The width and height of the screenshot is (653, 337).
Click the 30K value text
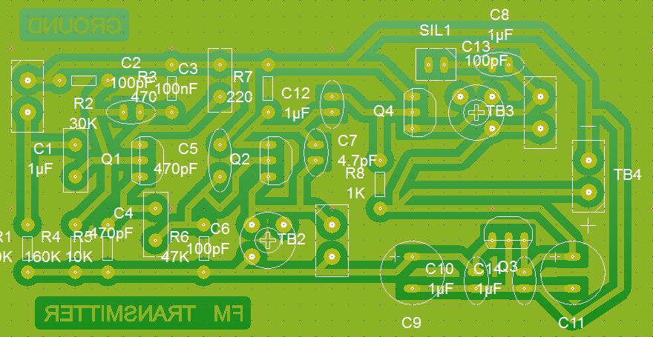tap(83, 124)
